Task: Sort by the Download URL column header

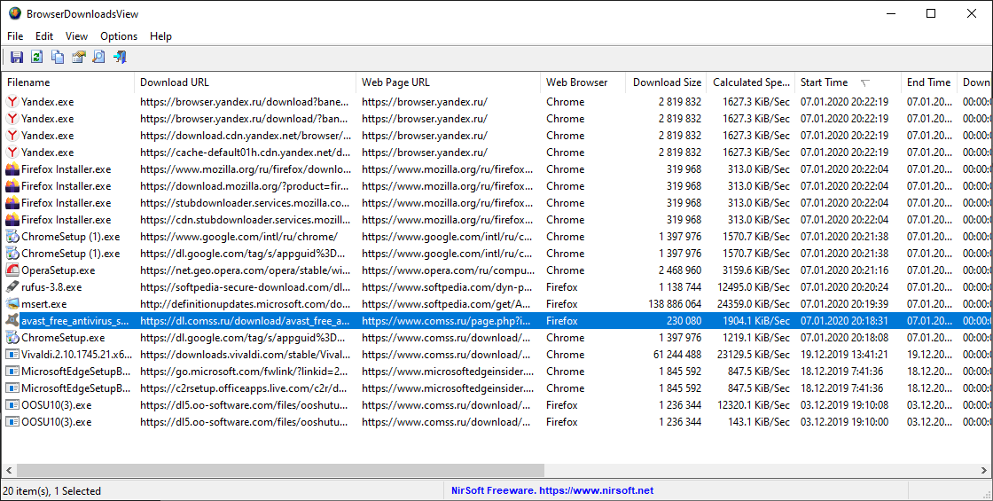Action: pyautogui.click(x=245, y=82)
